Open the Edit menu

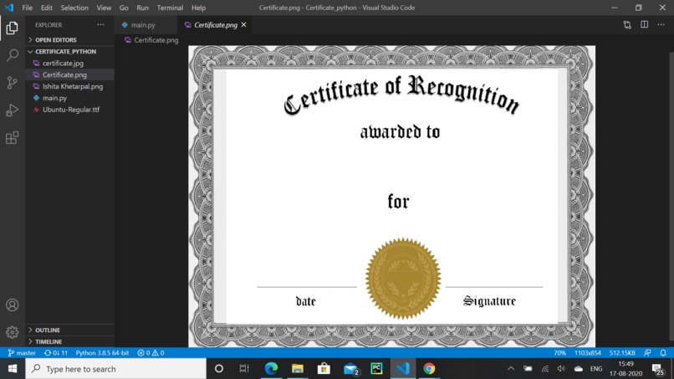[47, 8]
